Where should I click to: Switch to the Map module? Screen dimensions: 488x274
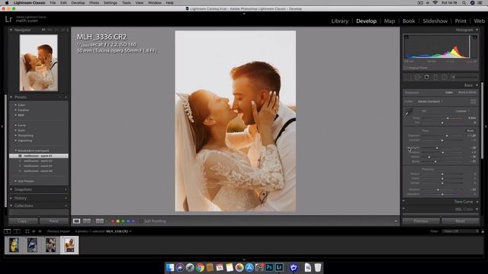pos(390,21)
